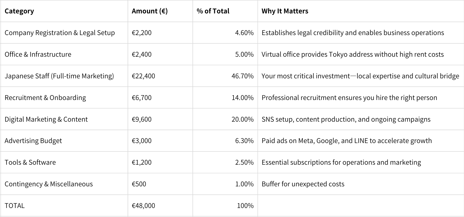
Task: Click the Tools & Software cell
Action: coord(64,162)
